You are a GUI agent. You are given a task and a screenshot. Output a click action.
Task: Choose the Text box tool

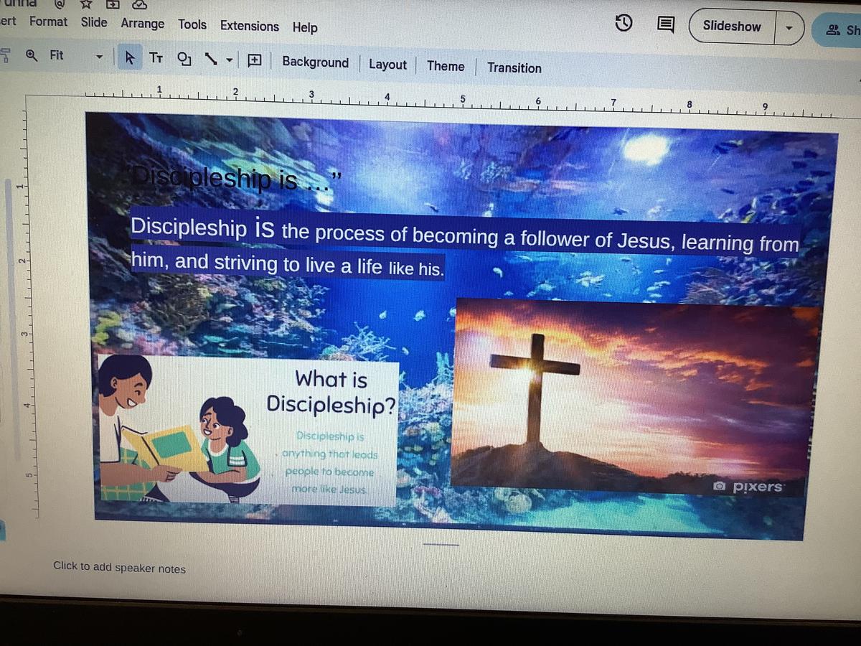pyautogui.click(x=156, y=58)
